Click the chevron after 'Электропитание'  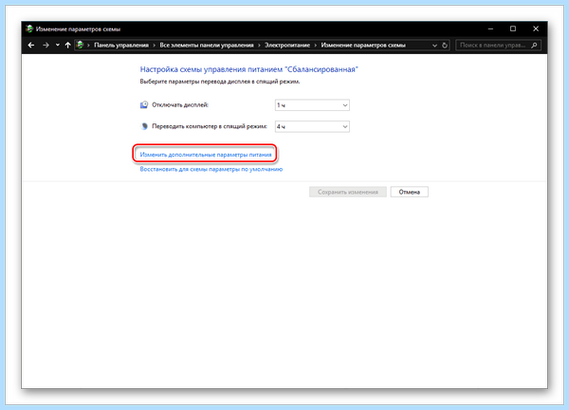316,45
